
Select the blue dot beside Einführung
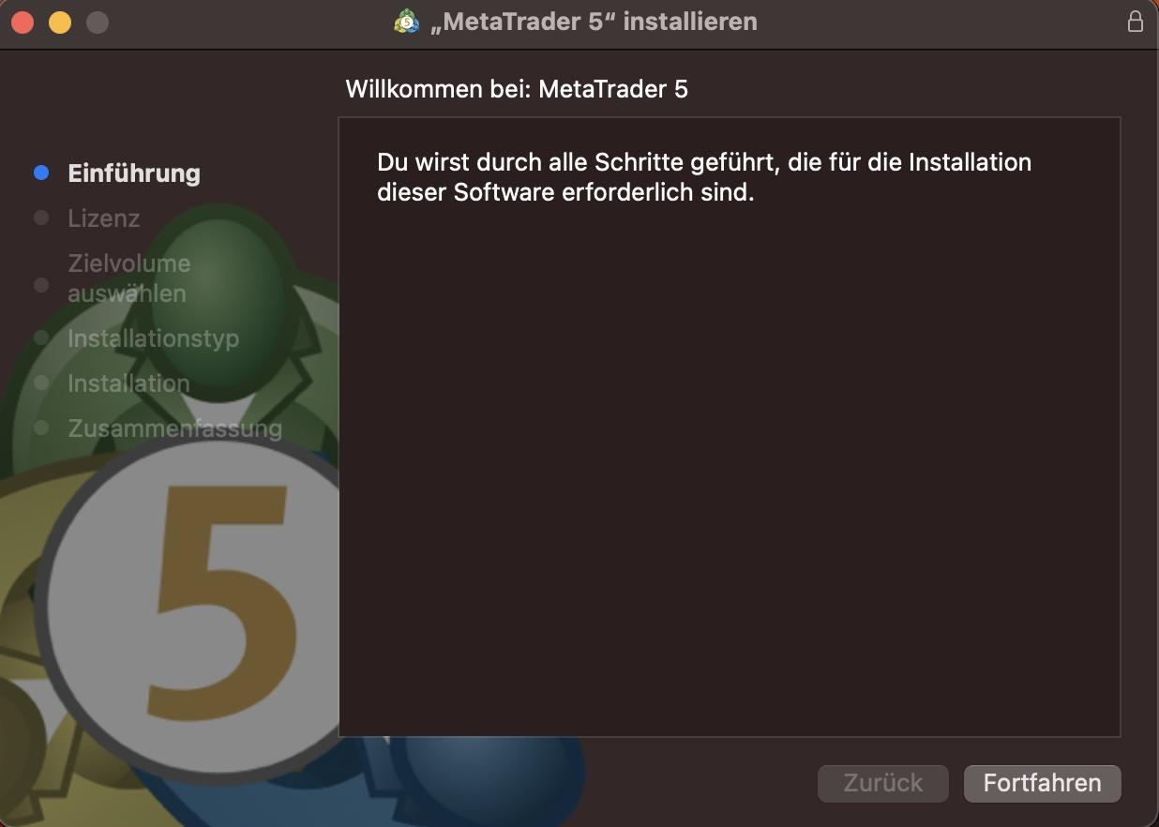click(x=40, y=173)
